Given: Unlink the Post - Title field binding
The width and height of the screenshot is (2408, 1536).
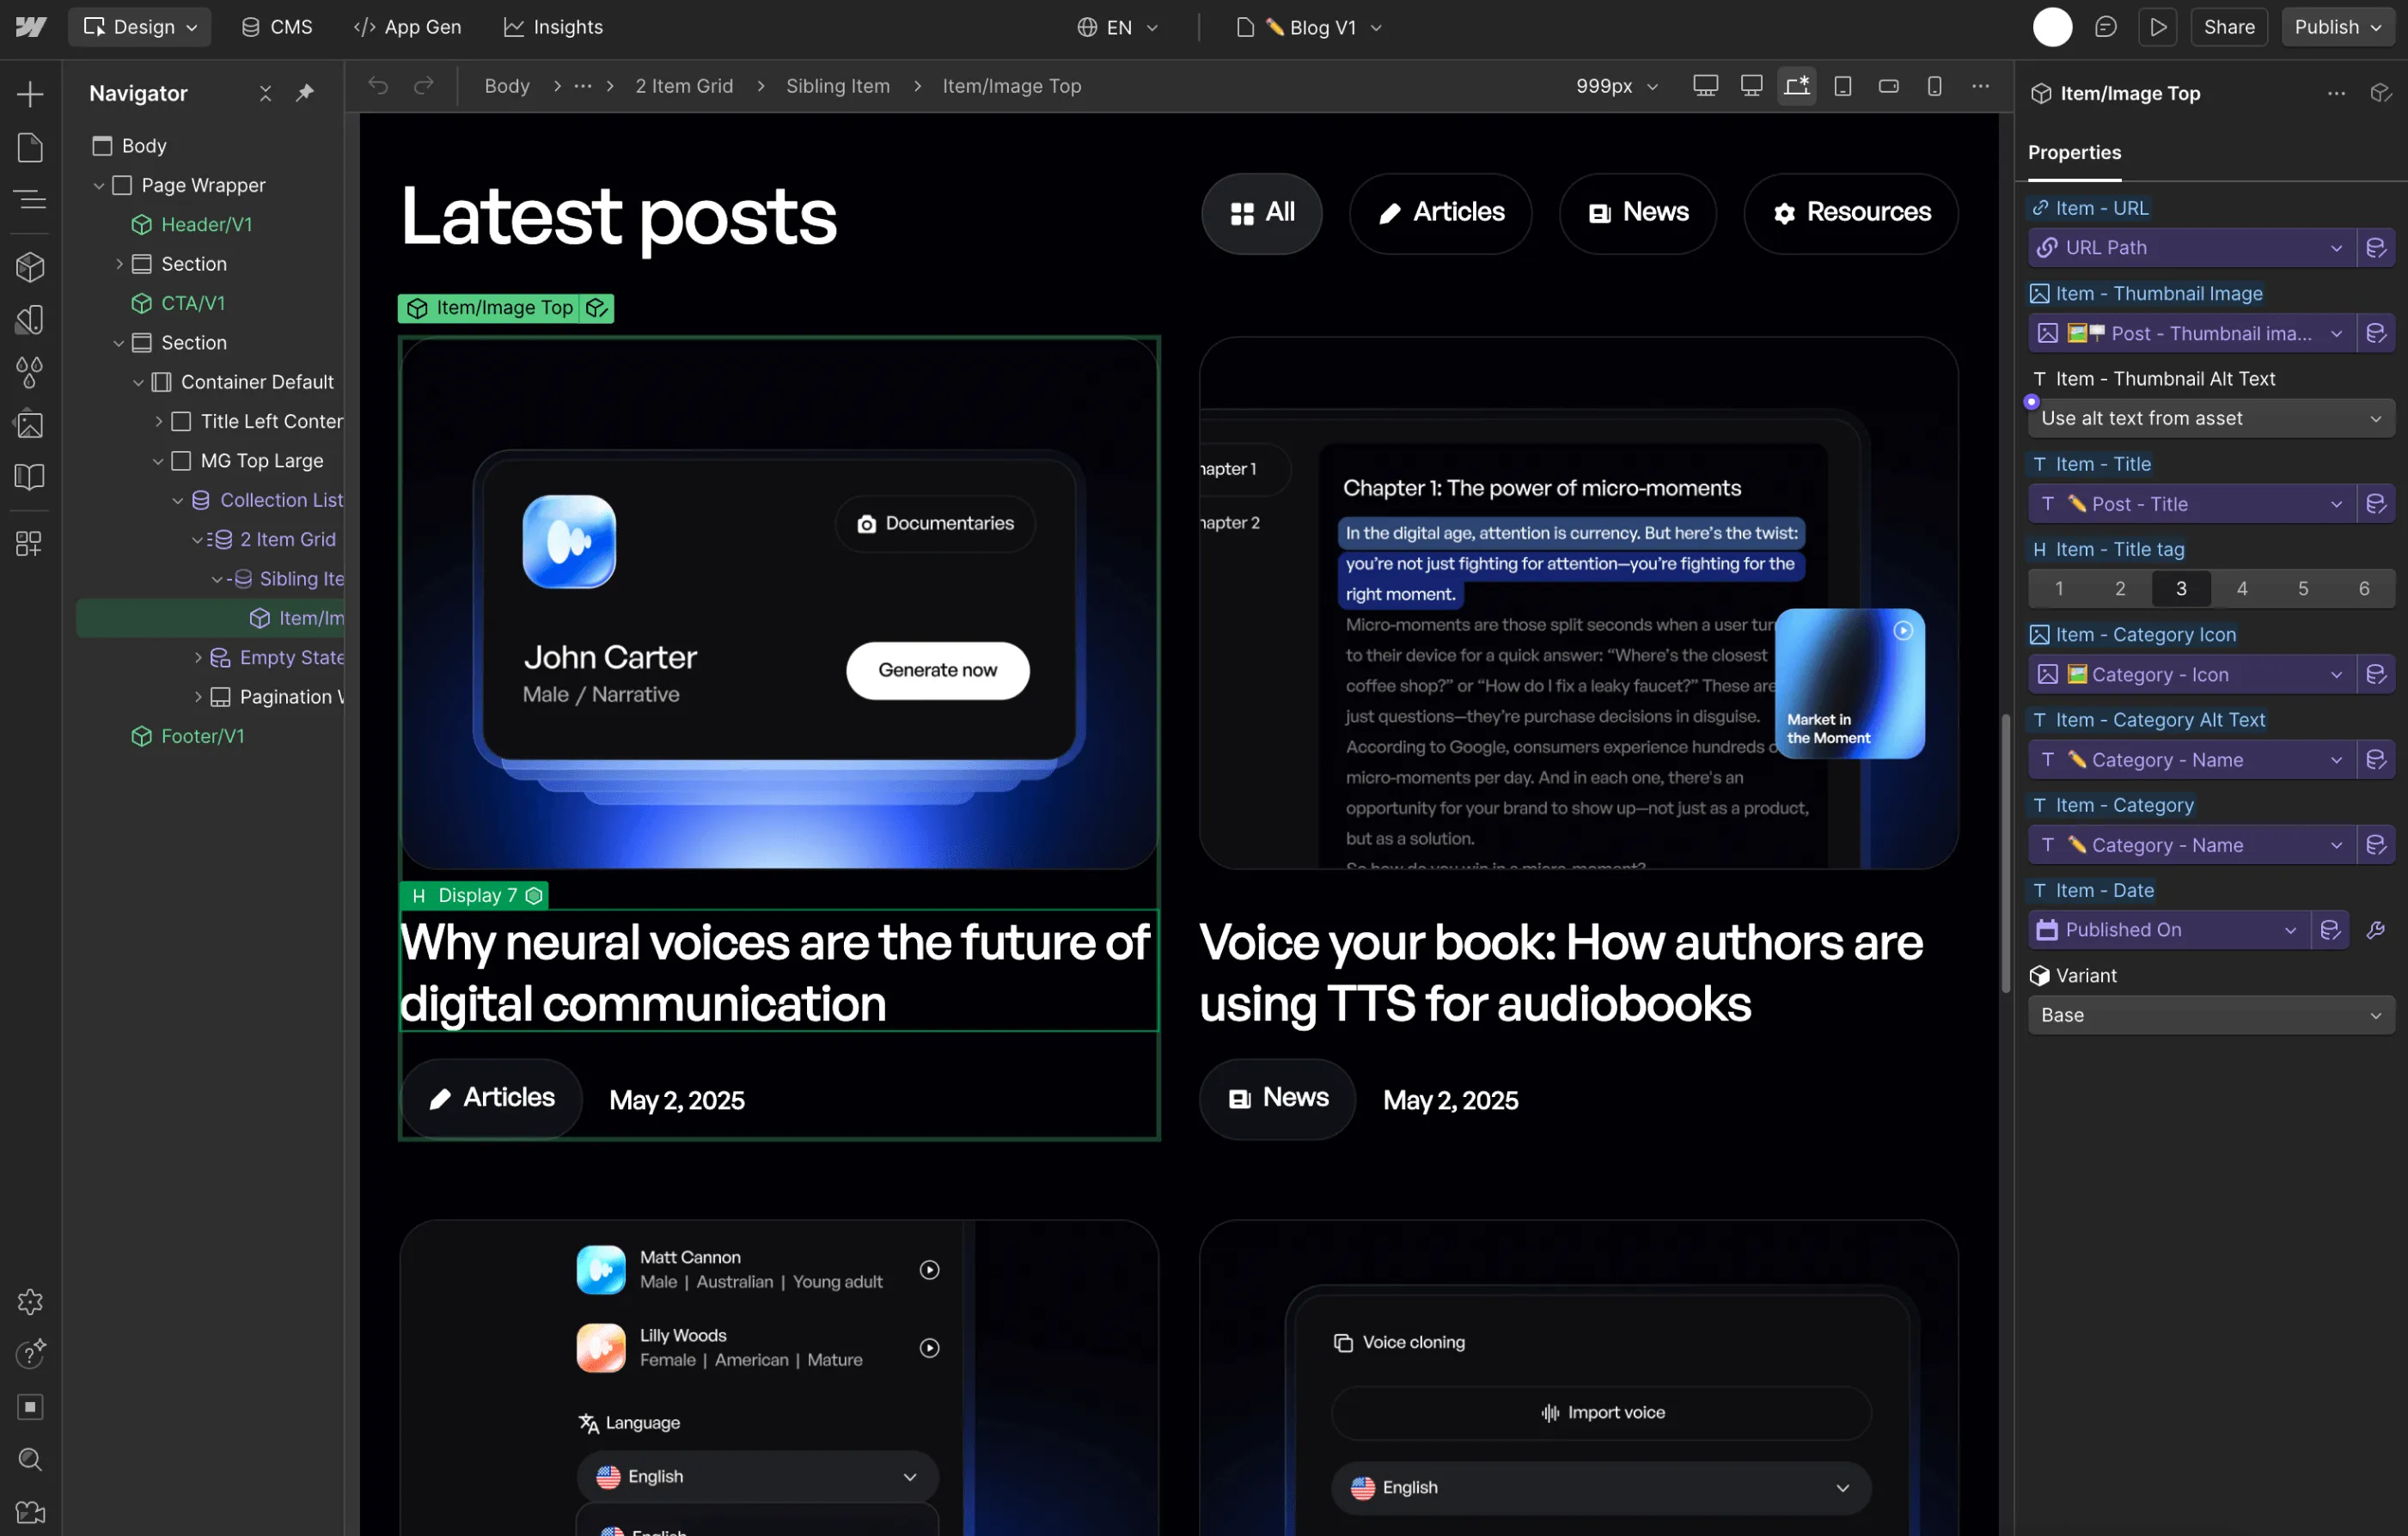Looking at the screenshot, I should tap(2378, 503).
